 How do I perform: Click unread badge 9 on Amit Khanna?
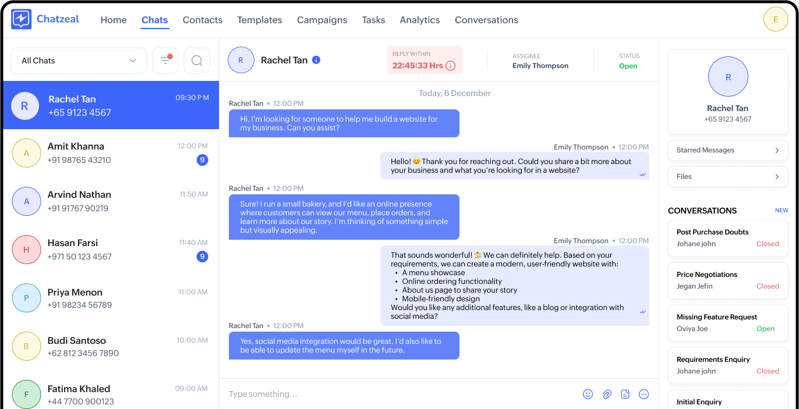(202, 160)
